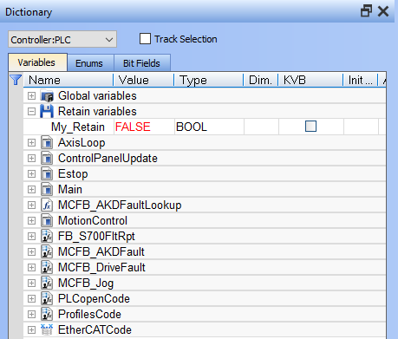Select the Global variables row label
The width and height of the screenshot is (398, 339).
(x=97, y=95)
